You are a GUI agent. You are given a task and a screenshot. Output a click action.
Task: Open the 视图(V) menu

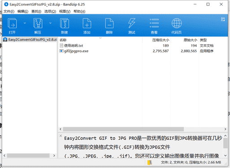click(x=65, y=11)
